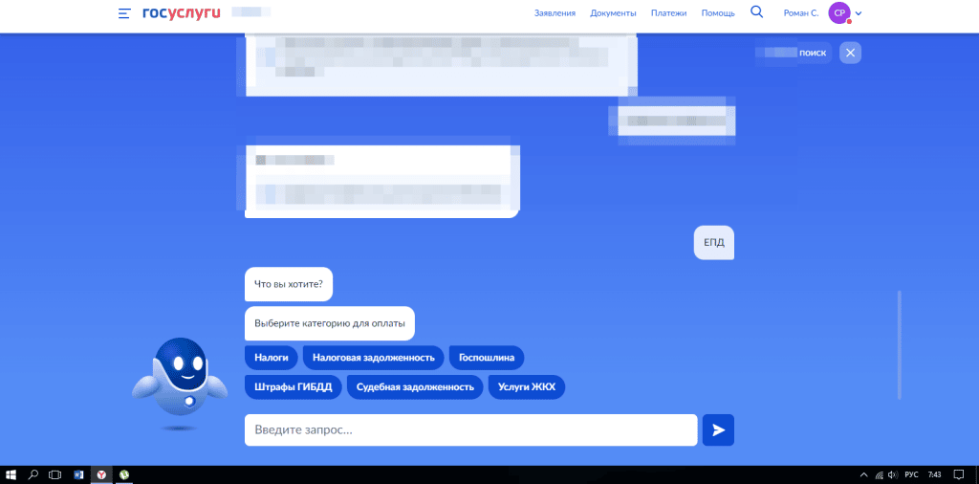Open the hamburger menu next to Госуслуги logo
The height and width of the screenshot is (484, 979).
pyautogui.click(x=124, y=13)
